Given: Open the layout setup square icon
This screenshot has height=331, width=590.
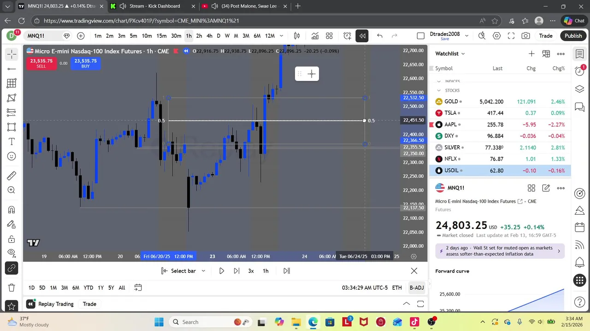Looking at the screenshot, I should pyautogui.click(x=420, y=36).
